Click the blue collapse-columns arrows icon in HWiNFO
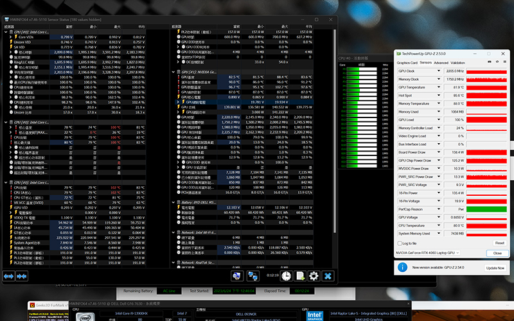The height and width of the screenshot is (321, 514). point(22,276)
